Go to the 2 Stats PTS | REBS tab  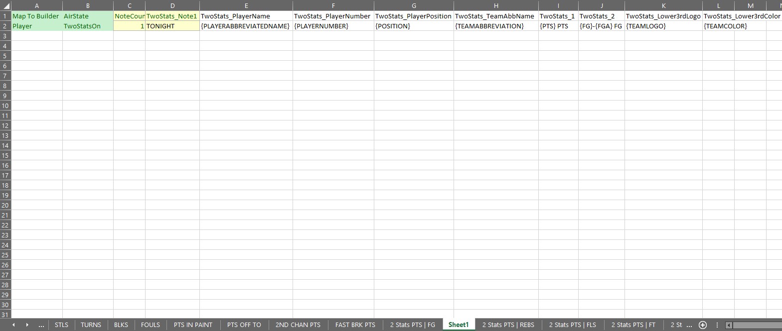508,325
